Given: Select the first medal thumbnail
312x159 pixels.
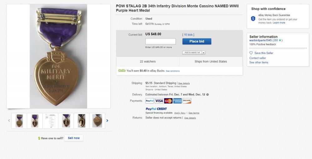Looking at the screenshot, I should click(x=19, y=121).
